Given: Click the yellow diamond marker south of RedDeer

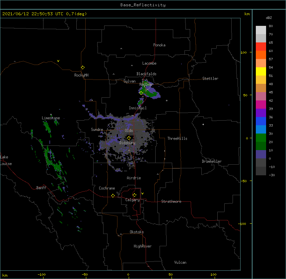Looking at the screenshot, I should tap(141, 93).
